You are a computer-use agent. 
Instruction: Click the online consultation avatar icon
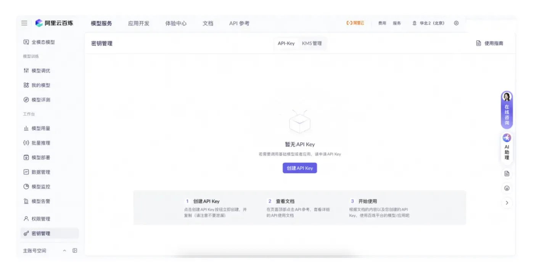tap(507, 97)
